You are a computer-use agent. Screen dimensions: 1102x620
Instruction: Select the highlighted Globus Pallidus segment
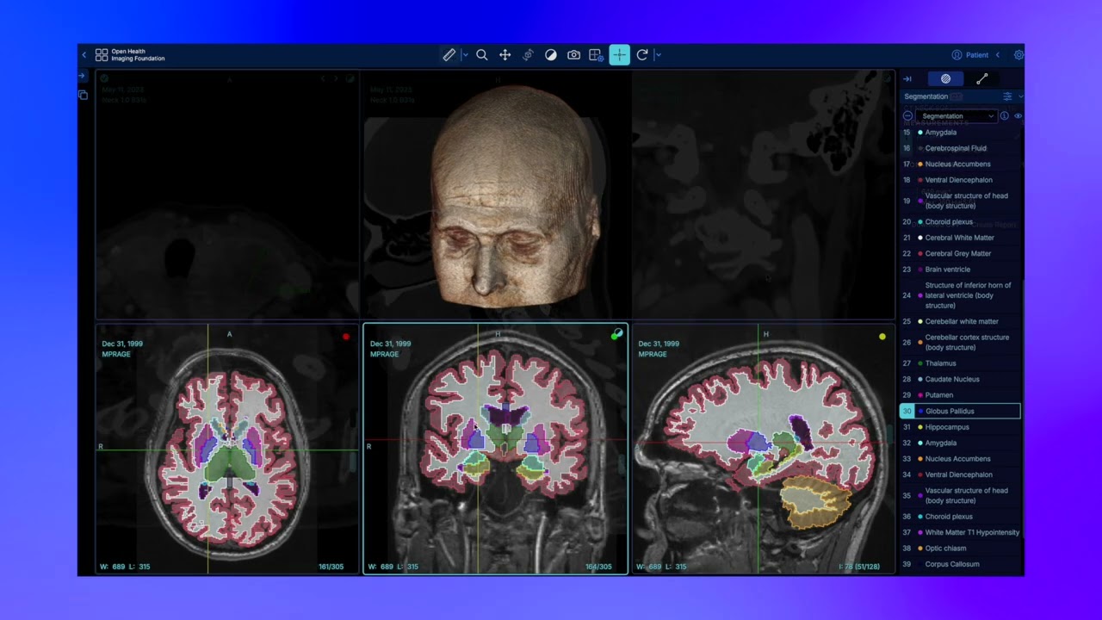coord(960,412)
